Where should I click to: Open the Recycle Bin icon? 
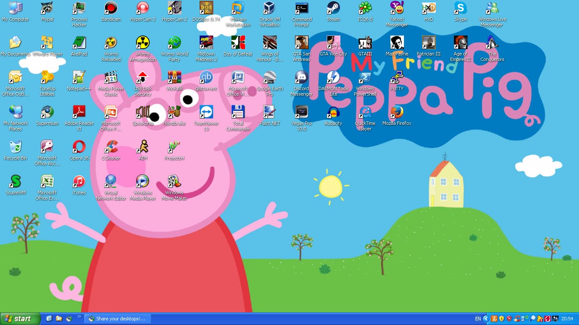[15, 147]
